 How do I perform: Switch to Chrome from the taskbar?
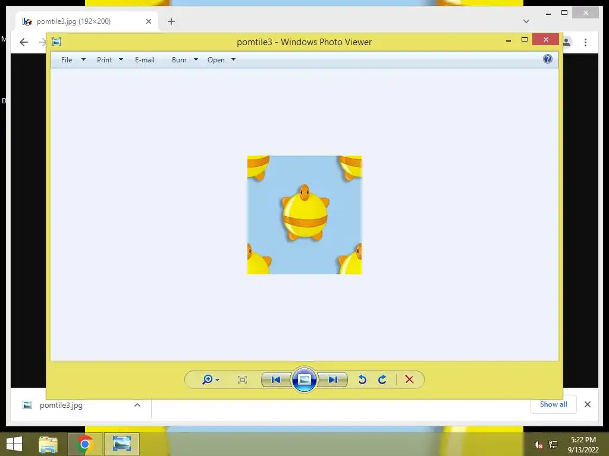(x=84, y=444)
